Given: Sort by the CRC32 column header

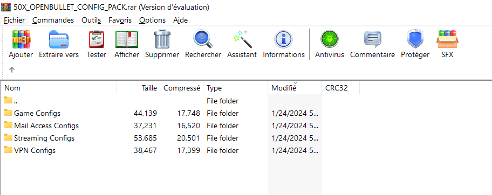Looking at the screenshot, I should coord(341,88).
